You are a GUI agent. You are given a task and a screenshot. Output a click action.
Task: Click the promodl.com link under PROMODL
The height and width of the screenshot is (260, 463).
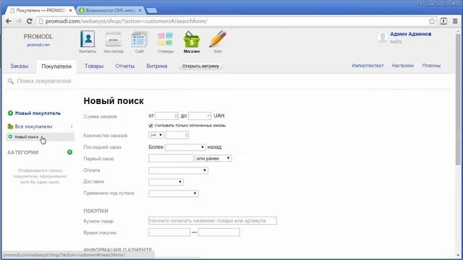[38, 45]
